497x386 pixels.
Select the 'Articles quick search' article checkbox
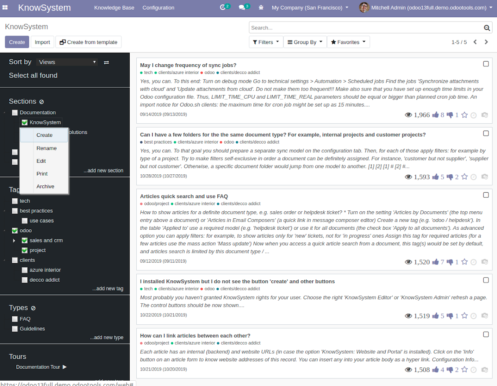(x=486, y=195)
